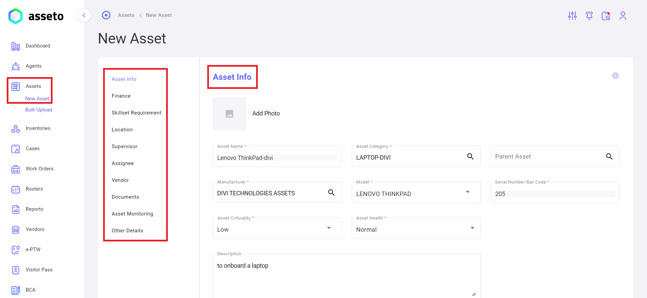Open the user profile icon

(623, 15)
